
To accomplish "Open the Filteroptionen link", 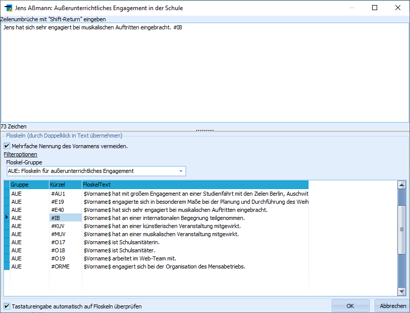I will [x=20, y=154].
